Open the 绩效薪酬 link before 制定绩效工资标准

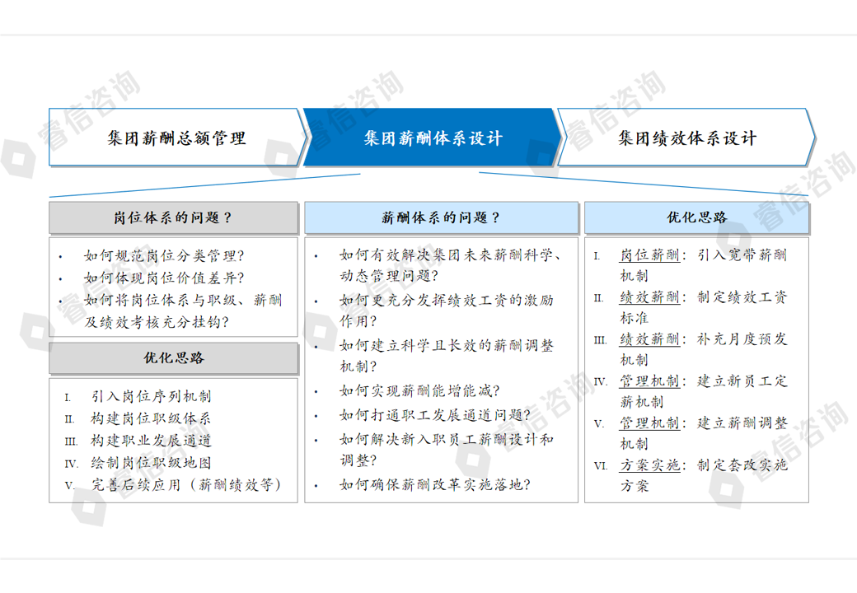pyautogui.click(x=649, y=297)
